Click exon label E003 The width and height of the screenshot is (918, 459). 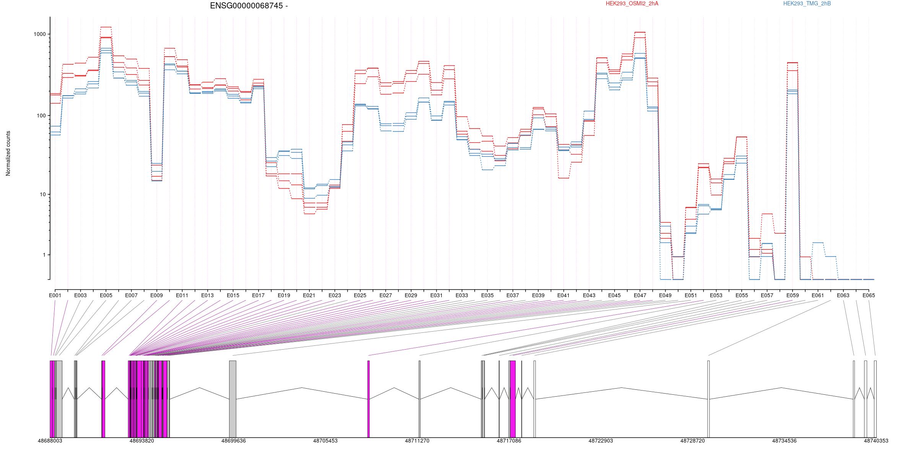[80, 295]
